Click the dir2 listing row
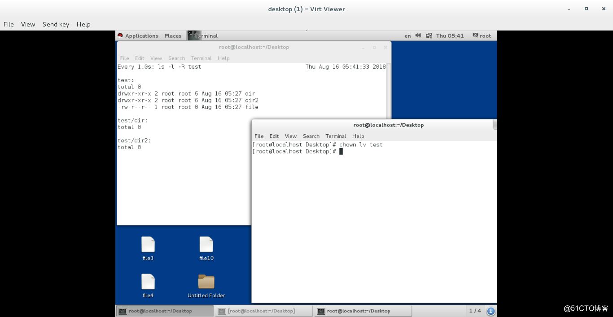This screenshot has height=317, width=613. 188,101
